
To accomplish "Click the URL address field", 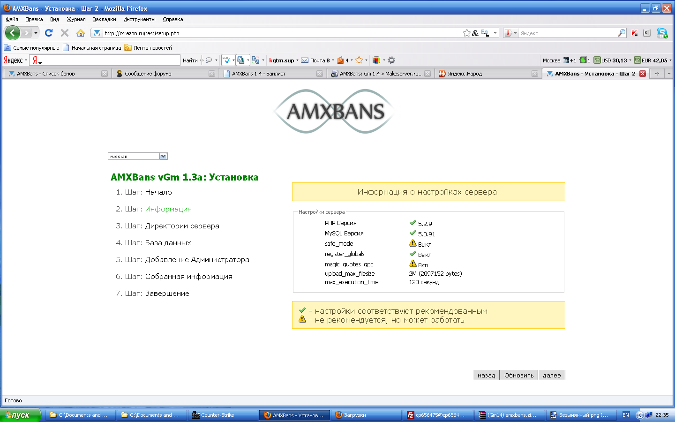I will (281, 33).
